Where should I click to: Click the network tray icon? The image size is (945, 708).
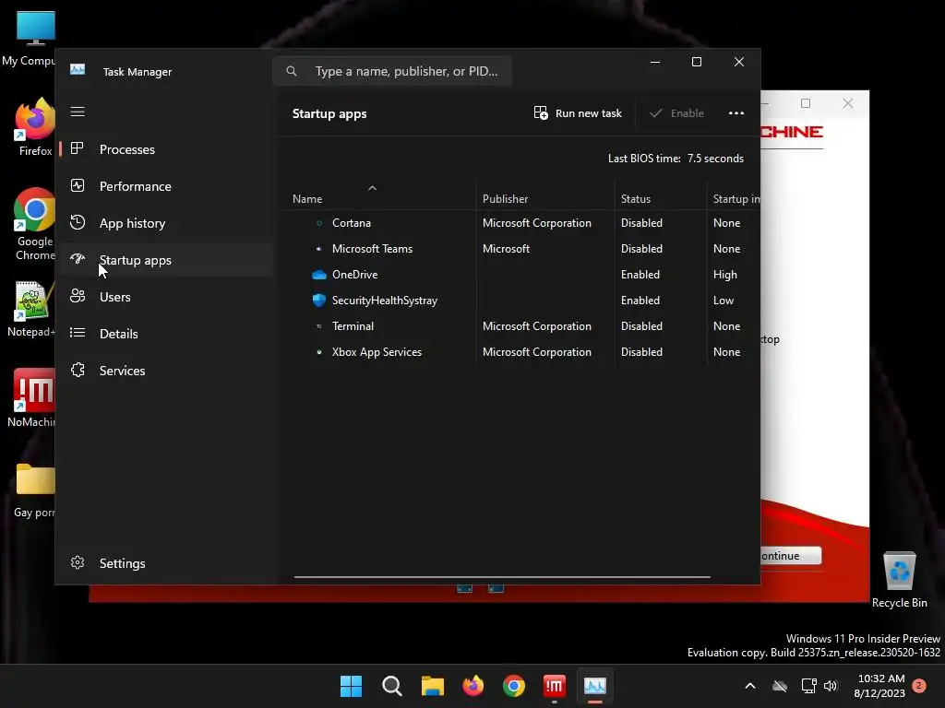click(808, 686)
